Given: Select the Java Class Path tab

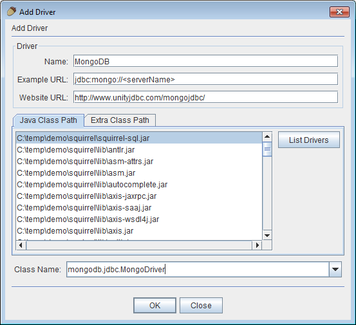Looking at the screenshot, I should tap(48, 120).
